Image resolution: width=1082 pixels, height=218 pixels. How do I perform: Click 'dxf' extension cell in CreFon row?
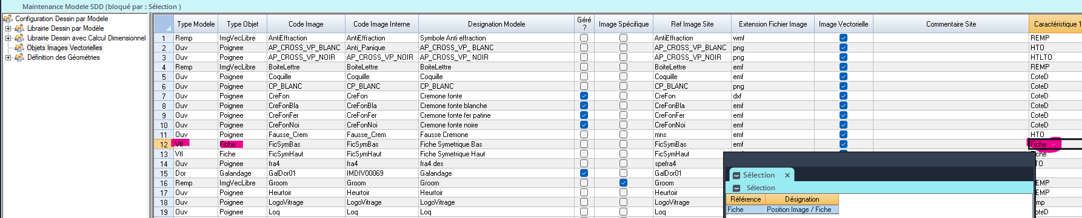[773, 96]
